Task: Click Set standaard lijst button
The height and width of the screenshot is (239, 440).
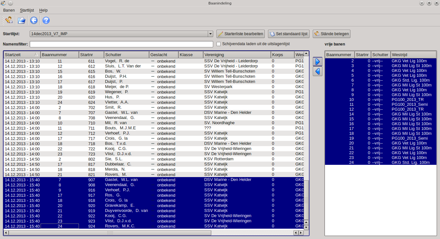Action: pos(289,34)
